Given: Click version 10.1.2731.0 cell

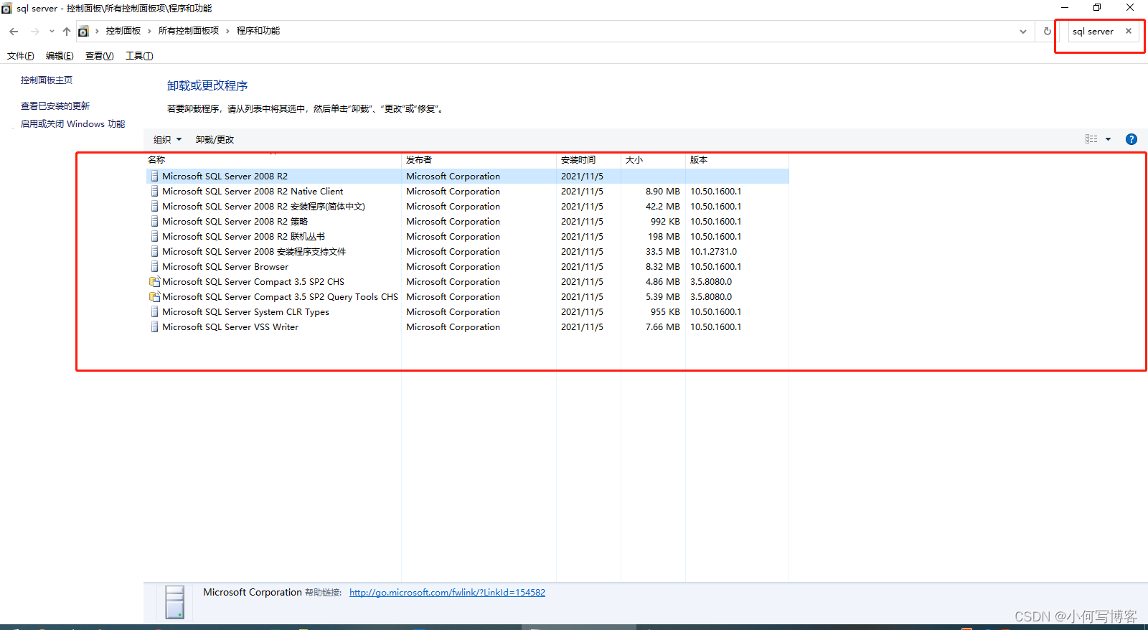Looking at the screenshot, I should click(x=713, y=251).
